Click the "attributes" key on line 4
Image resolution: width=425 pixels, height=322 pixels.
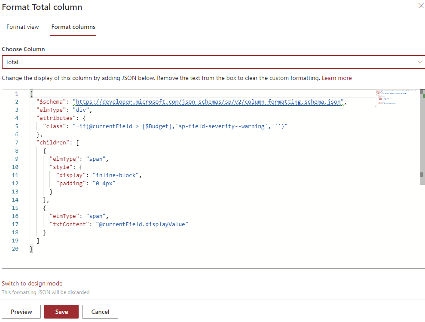(x=54, y=118)
